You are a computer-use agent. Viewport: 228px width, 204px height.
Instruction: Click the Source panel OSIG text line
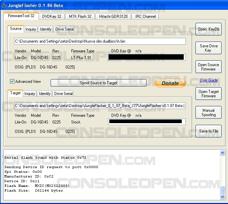(x=45, y=67)
